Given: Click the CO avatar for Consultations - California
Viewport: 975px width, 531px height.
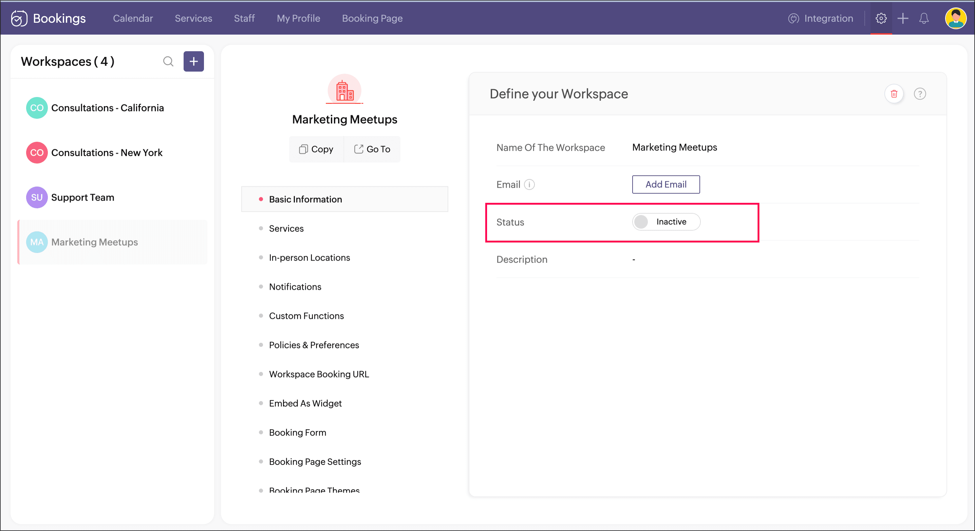Looking at the screenshot, I should pyautogui.click(x=37, y=108).
